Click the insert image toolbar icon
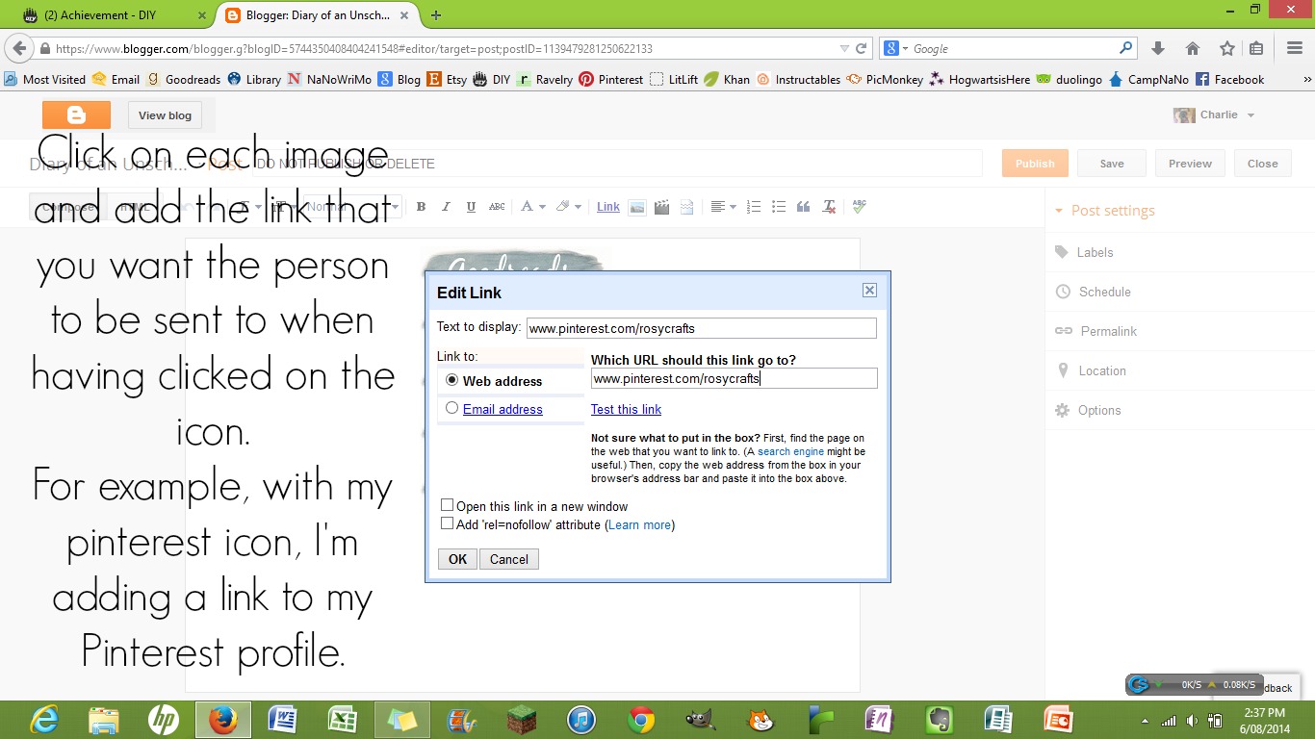1315x739 pixels. (636, 207)
